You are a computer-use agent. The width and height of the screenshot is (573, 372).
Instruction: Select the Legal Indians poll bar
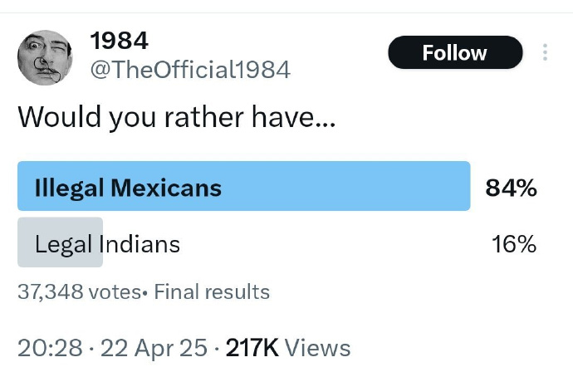[x=277, y=242]
